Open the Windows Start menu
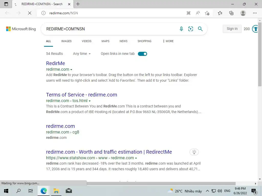This screenshot has width=262, height=196. [x=6, y=191]
